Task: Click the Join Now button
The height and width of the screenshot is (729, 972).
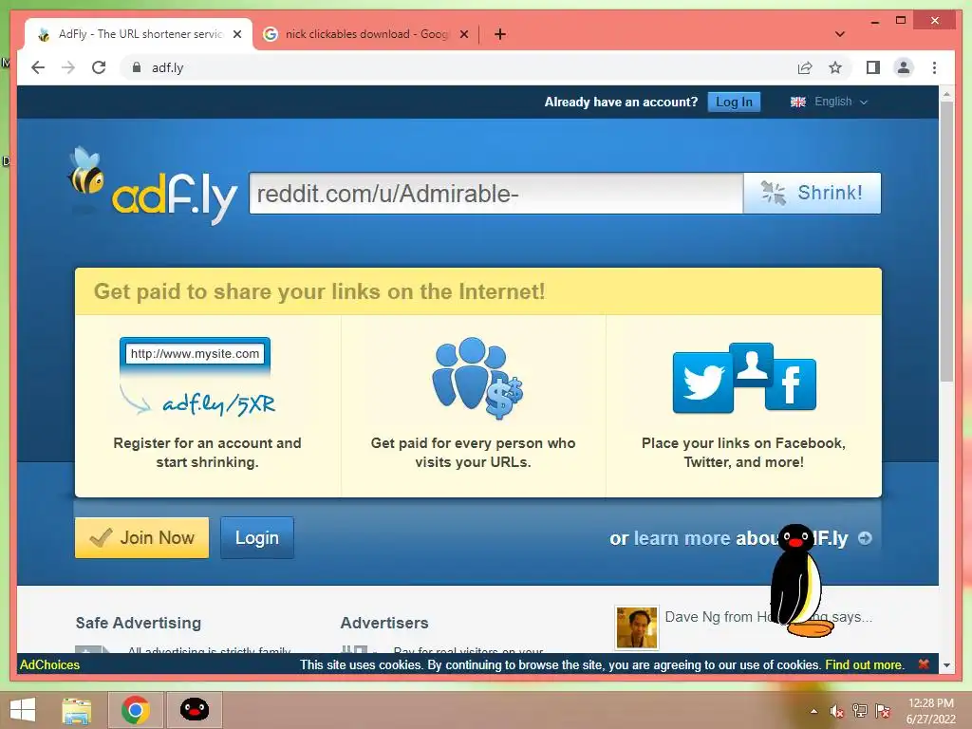Action: point(142,537)
